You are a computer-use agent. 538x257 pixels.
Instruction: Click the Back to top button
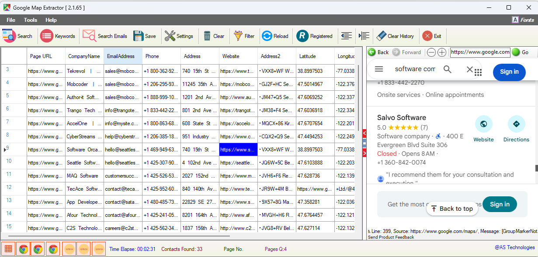452,209
